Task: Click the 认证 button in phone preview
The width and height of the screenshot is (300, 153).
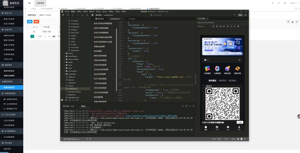Action: click(240, 122)
